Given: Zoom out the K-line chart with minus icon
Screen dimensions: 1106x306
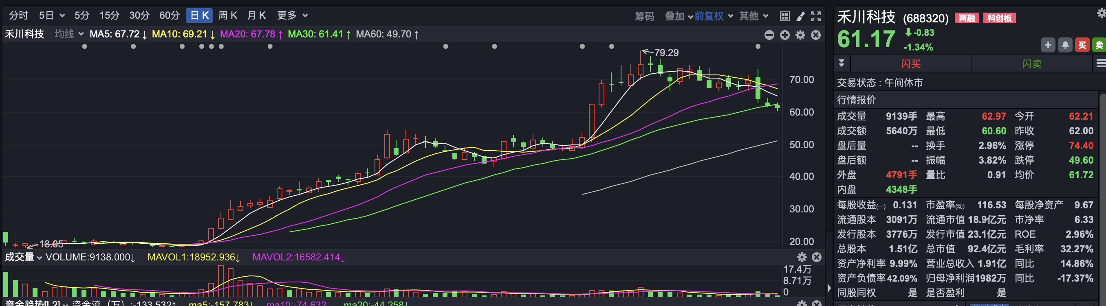Looking at the screenshot, I should pos(769,35).
